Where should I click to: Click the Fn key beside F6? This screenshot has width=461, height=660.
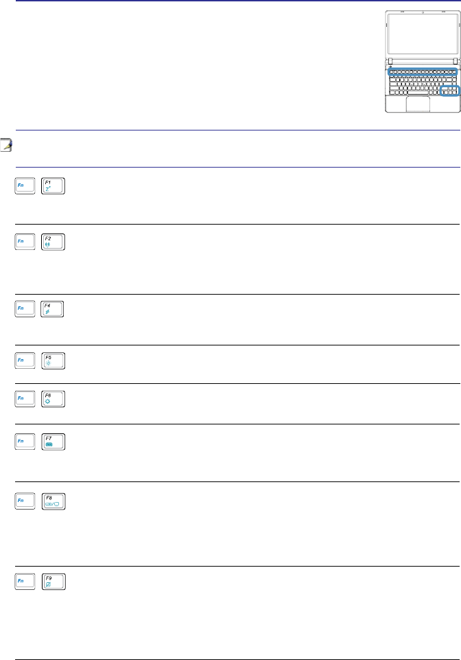(23, 400)
